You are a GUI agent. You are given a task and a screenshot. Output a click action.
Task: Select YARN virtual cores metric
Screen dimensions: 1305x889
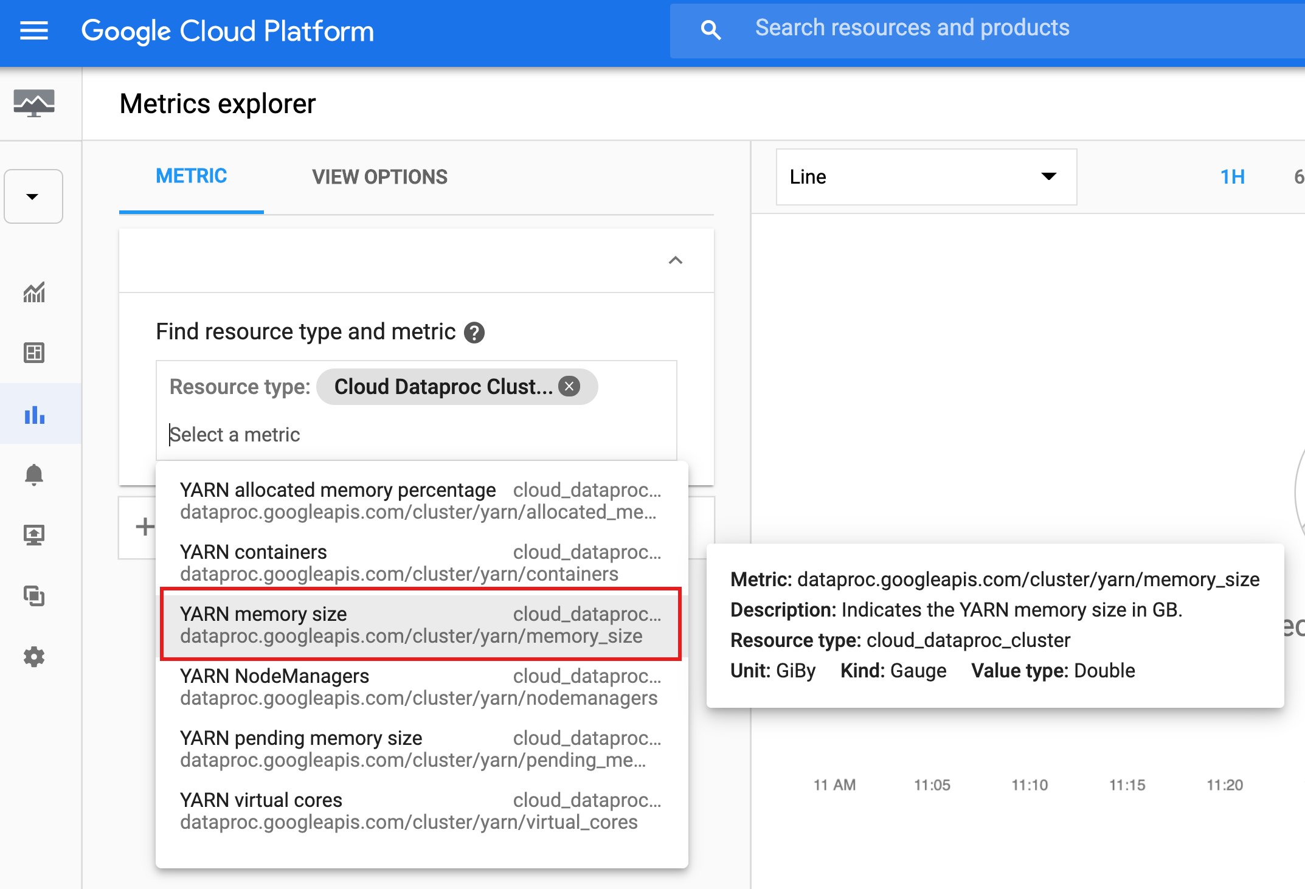click(x=421, y=811)
